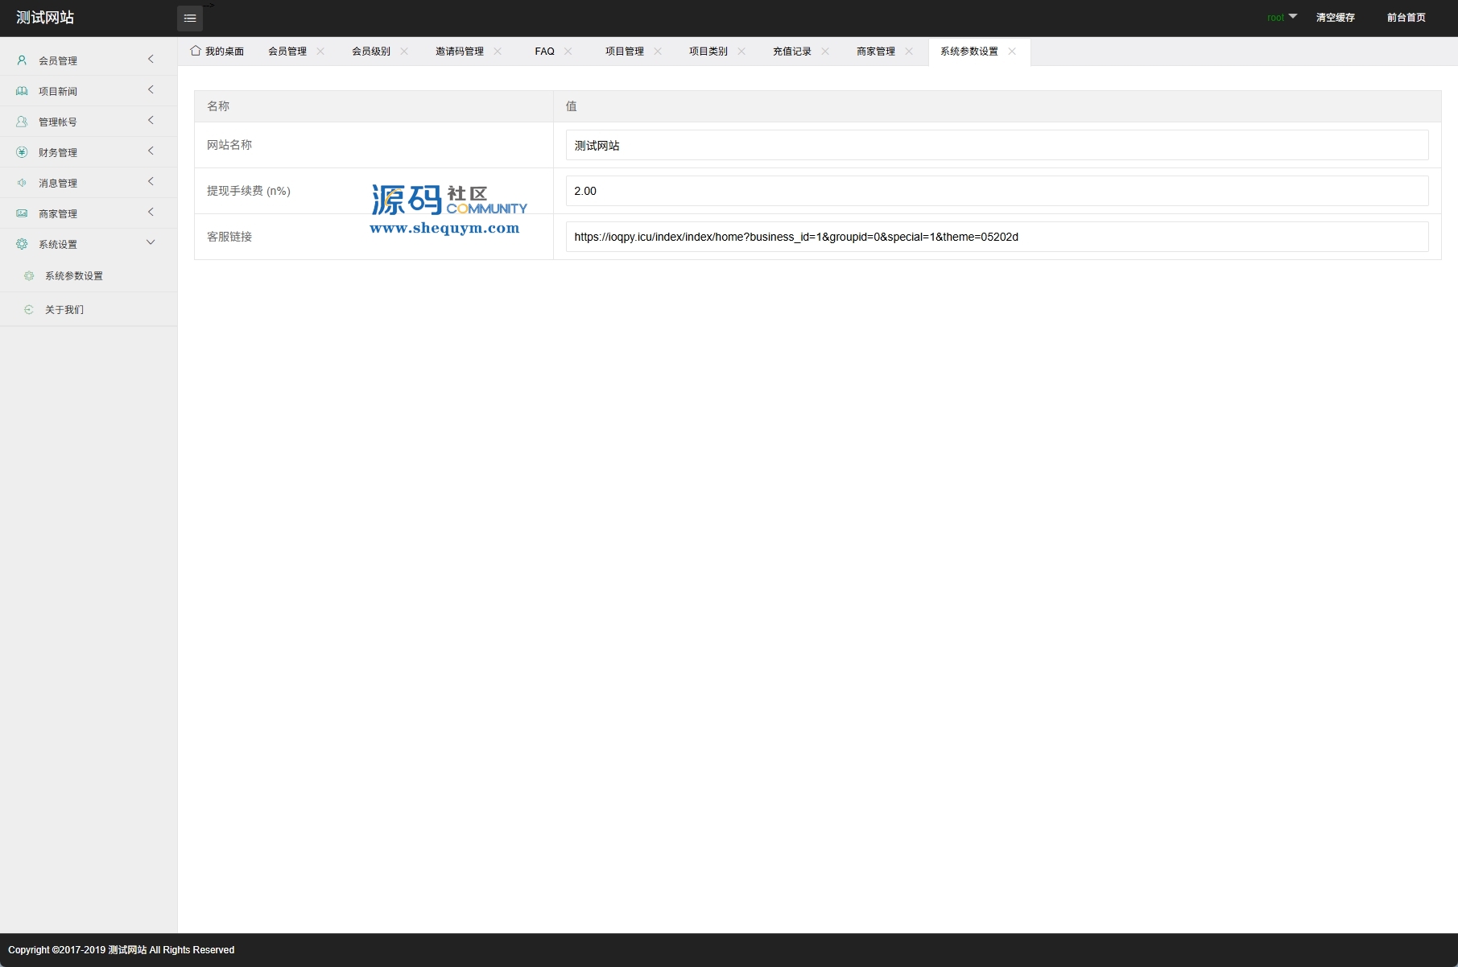Switch to the 邀请码管理 tab

click(459, 52)
